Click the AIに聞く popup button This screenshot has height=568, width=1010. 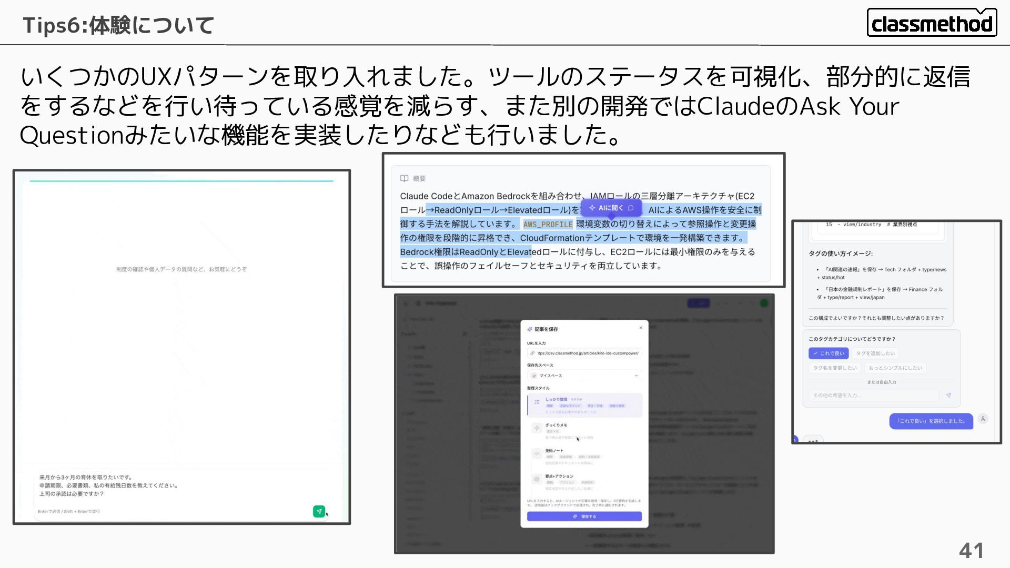[611, 208]
